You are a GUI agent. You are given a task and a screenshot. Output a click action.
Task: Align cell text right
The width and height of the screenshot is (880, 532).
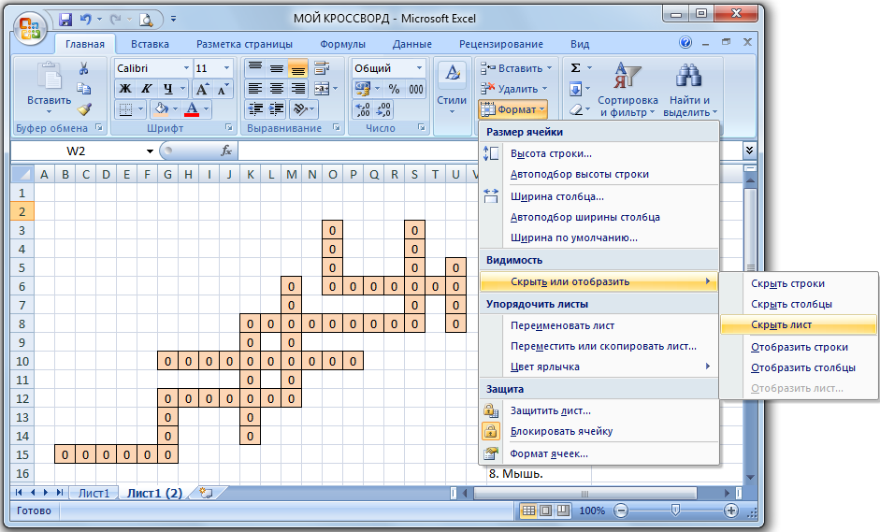pyautogui.click(x=298, y=89)
